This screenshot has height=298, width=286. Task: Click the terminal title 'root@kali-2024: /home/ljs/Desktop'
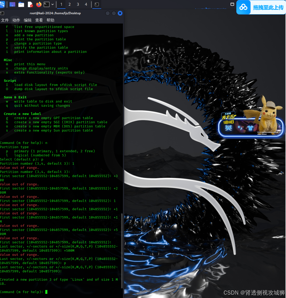click(x=55, y=13)
